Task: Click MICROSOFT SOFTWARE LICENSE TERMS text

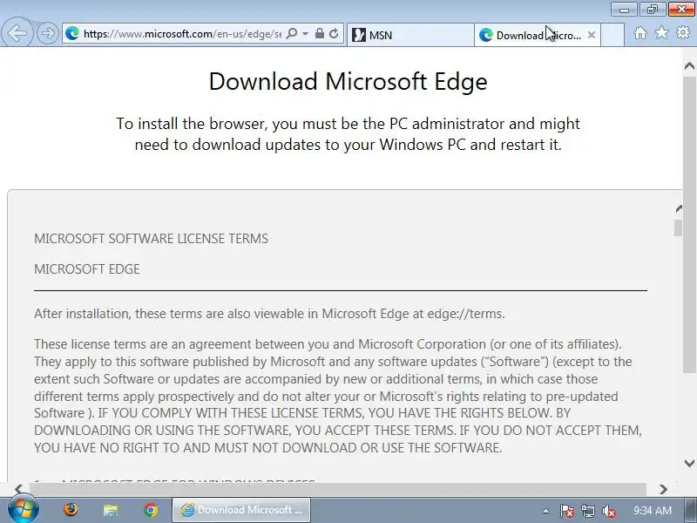Action: coord(151,239)
